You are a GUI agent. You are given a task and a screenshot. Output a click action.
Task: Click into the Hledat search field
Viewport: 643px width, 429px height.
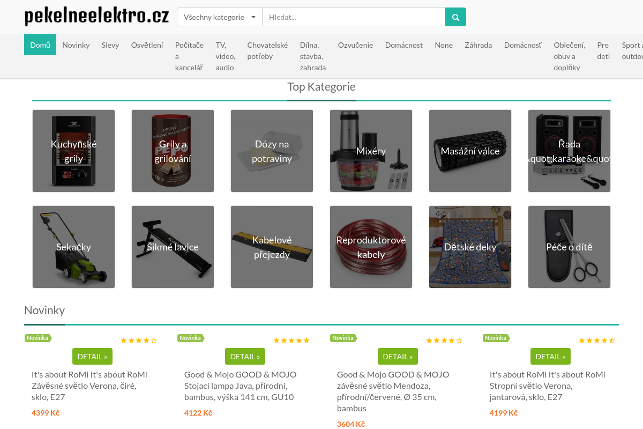[354, 17]
